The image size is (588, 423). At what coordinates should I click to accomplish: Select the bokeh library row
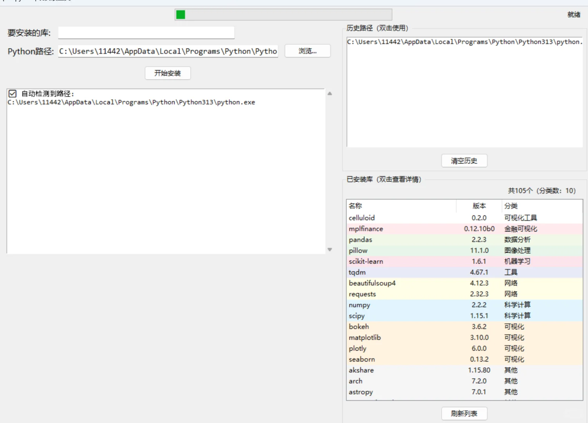coord(465,327)
